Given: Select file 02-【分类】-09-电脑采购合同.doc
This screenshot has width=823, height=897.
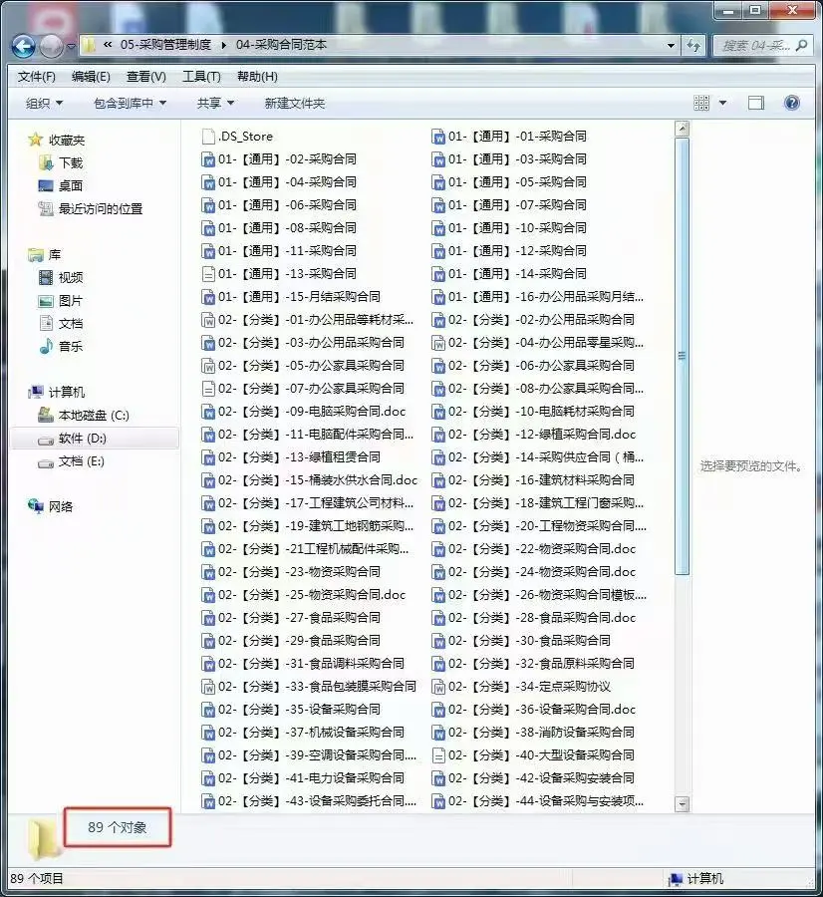Looking at the screenshot, I should (x=304, y=412).
